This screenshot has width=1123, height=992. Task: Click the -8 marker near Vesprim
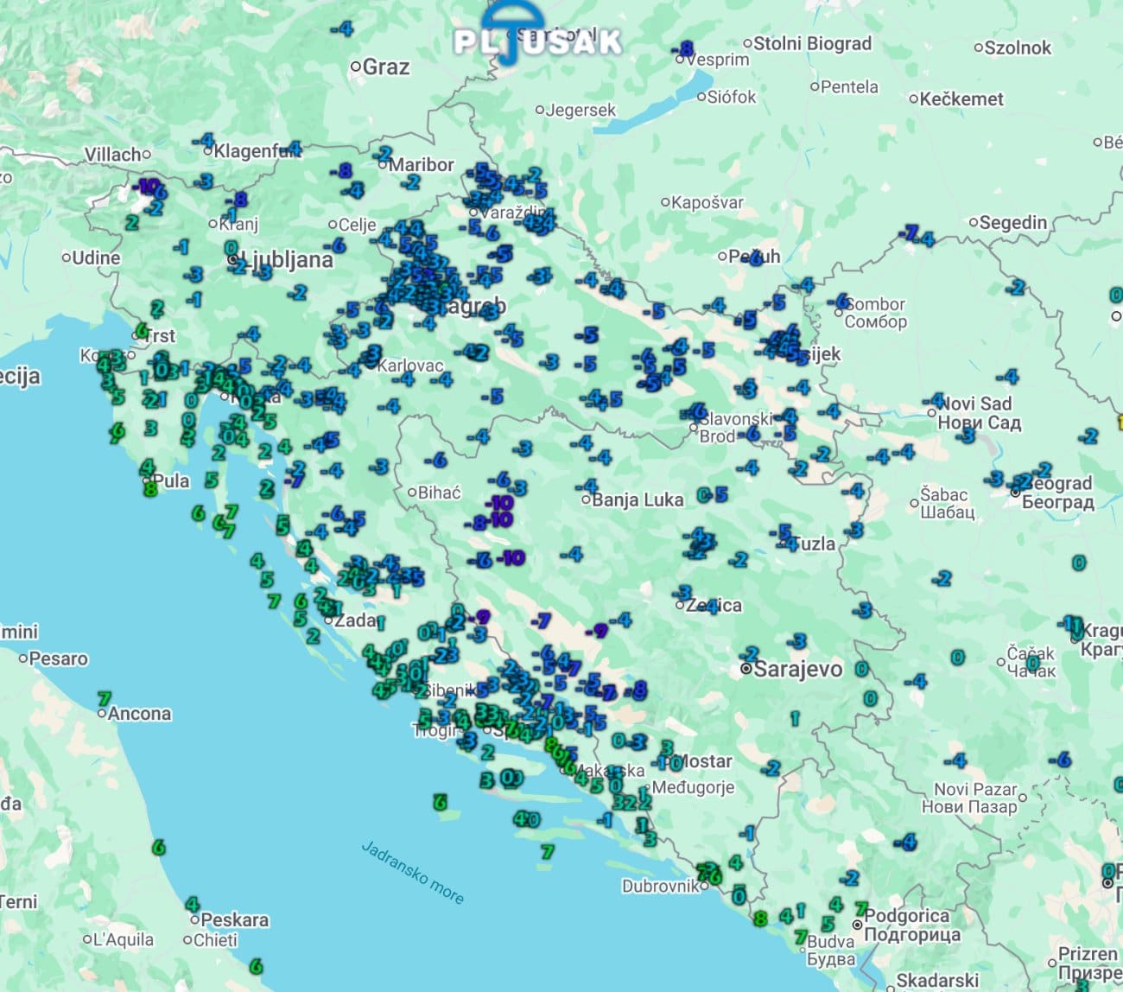click(685, 48)
